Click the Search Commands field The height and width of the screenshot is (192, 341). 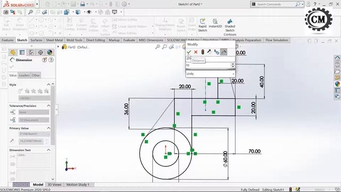tap(275, 4)
